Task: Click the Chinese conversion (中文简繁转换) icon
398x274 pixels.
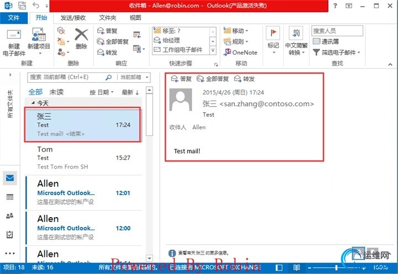Action: [x=296, y=33]
